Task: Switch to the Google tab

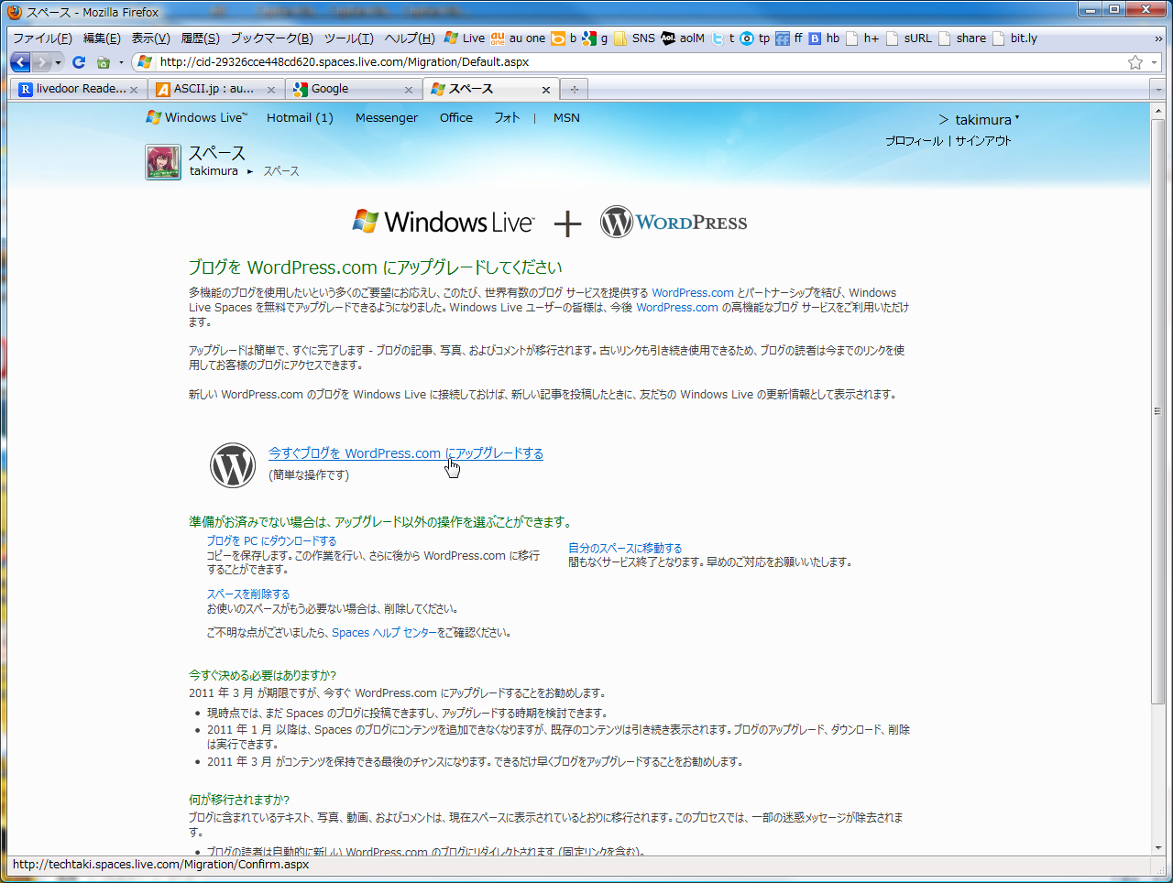Action: (353, 89)
